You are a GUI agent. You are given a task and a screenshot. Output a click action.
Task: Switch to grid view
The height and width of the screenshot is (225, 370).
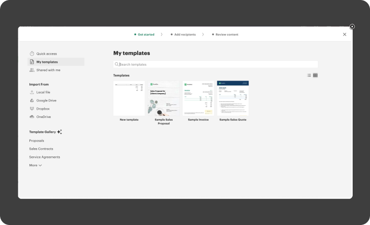315,75
